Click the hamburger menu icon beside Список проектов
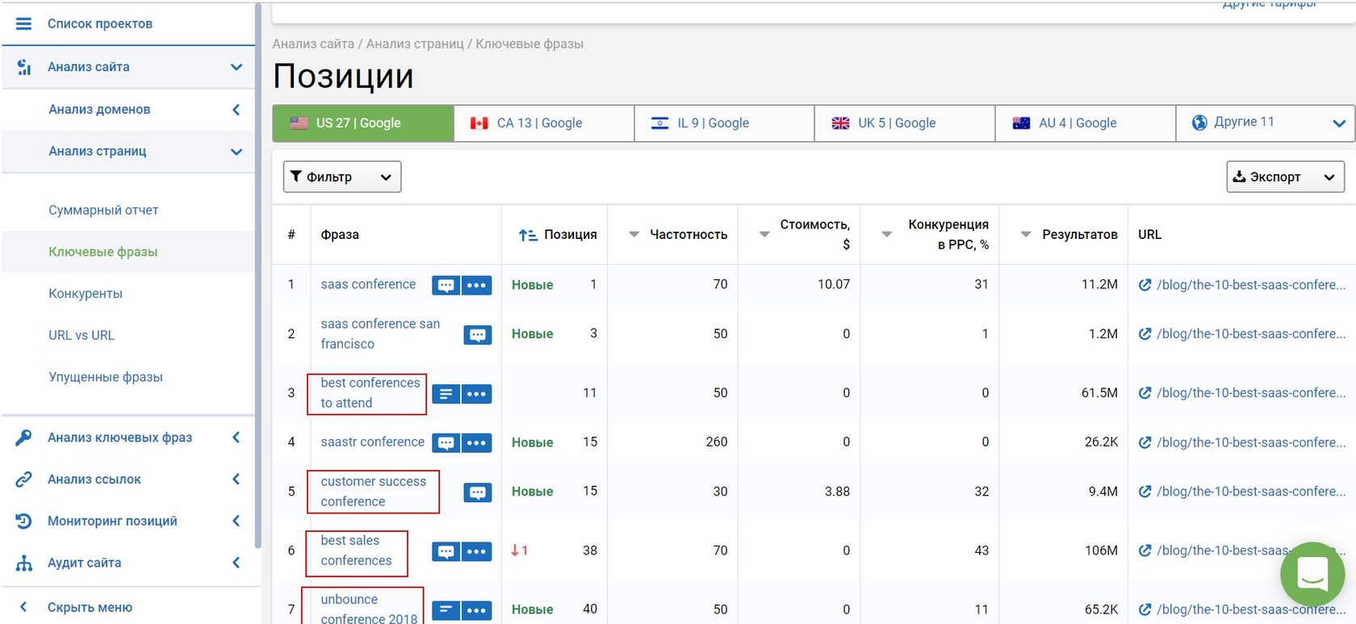 pyautogui.click(x=23, y=24)
